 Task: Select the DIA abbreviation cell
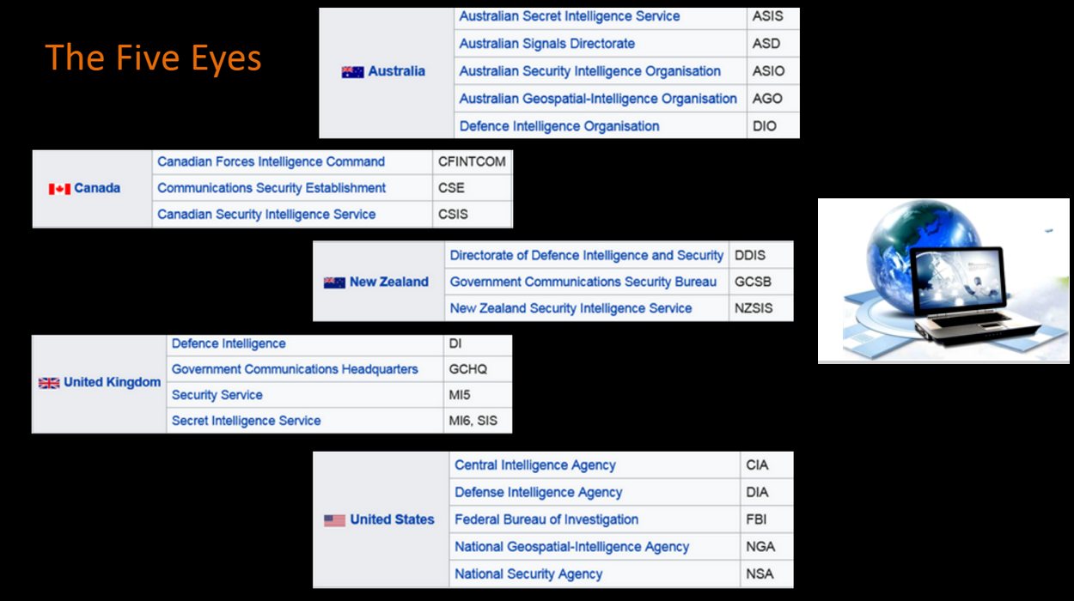tap(766, 493)
